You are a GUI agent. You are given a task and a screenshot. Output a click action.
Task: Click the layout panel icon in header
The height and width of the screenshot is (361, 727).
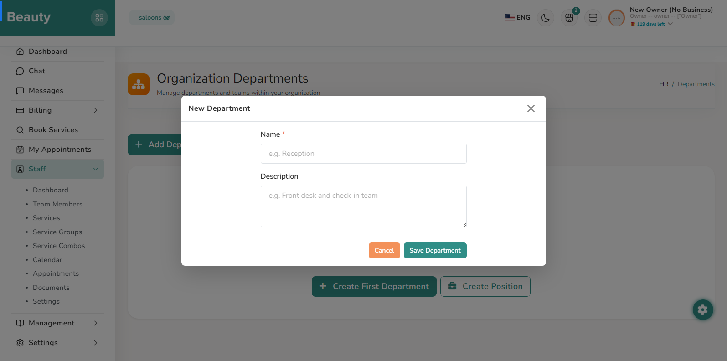click(x=593, y=18)
